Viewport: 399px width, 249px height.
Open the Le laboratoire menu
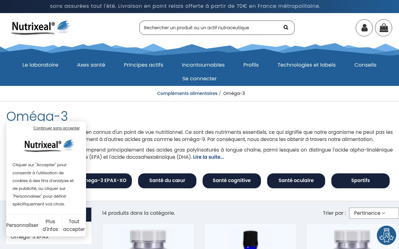[x=40, y=65]
